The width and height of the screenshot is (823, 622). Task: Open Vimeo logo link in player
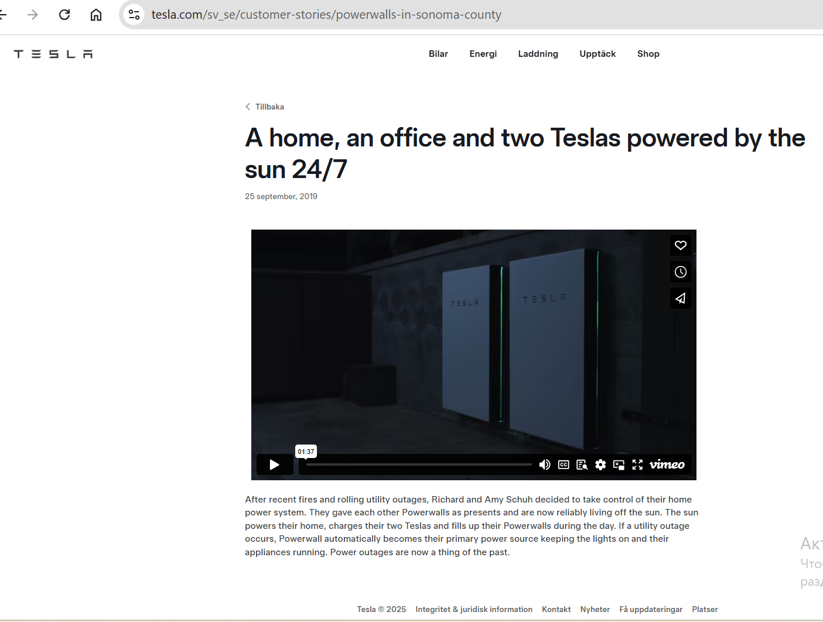(667, 464)
